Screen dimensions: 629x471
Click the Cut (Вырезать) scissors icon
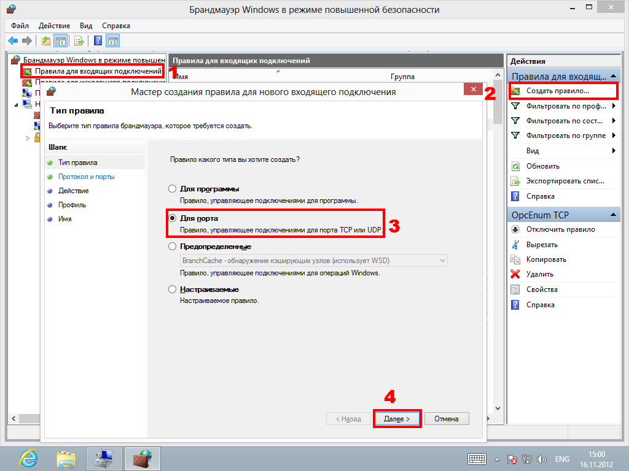(x=515, y=245)
